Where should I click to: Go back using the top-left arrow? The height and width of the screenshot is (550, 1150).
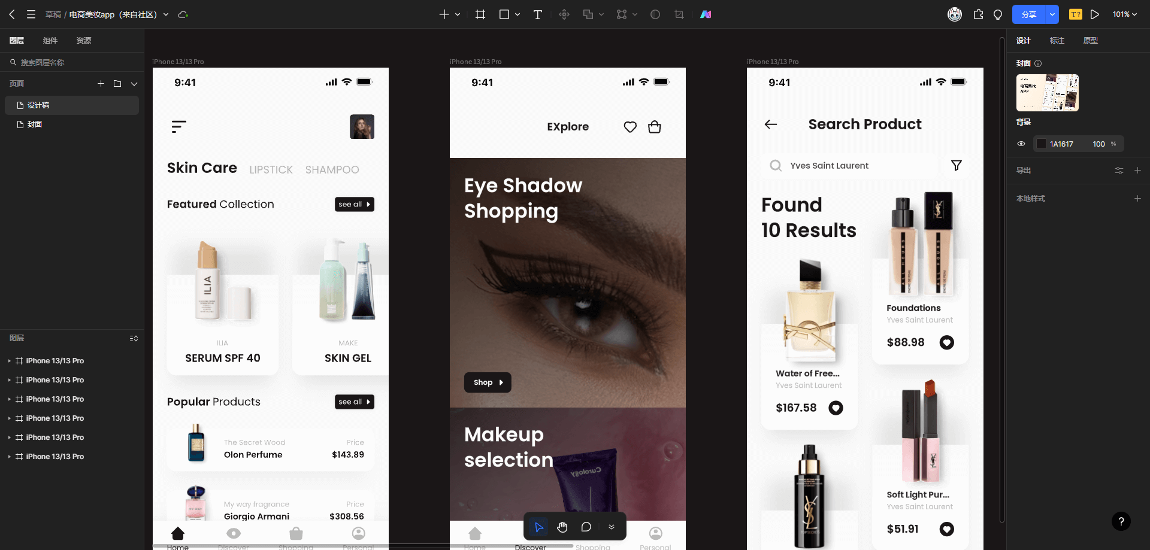[x=12, y=14]
